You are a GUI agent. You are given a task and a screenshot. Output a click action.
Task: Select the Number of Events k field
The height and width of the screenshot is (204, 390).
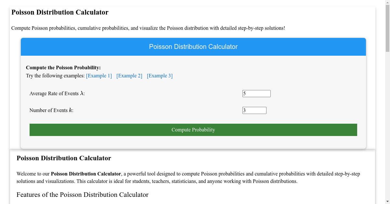pos(254,110)
